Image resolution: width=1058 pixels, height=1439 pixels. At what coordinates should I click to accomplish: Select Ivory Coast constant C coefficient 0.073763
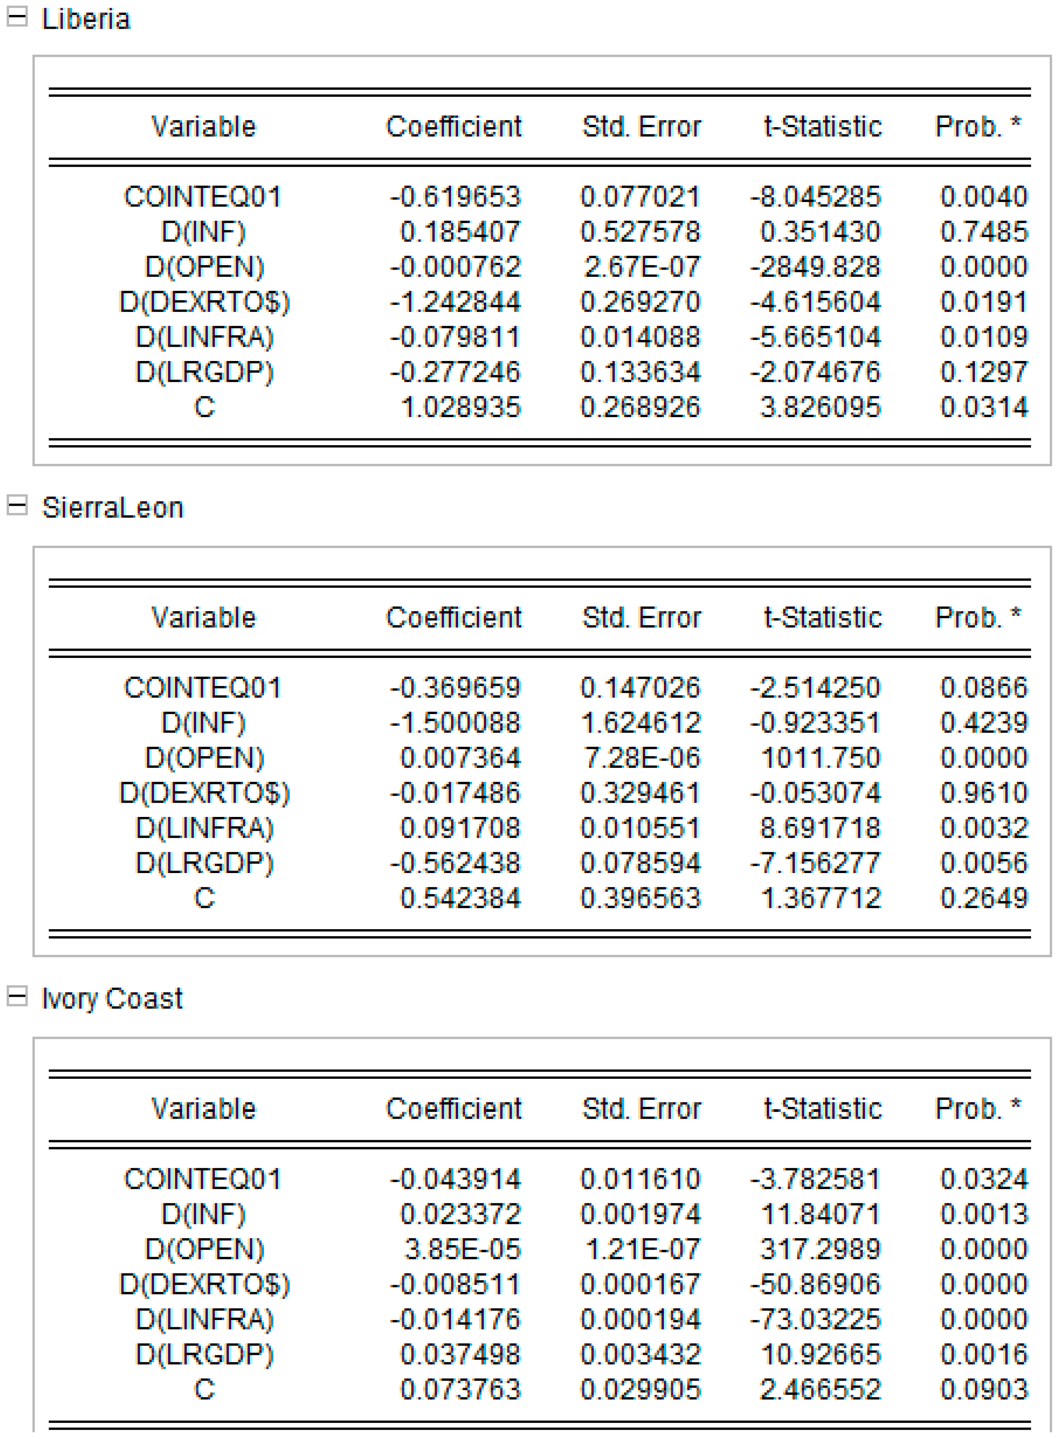(460, 1390)
